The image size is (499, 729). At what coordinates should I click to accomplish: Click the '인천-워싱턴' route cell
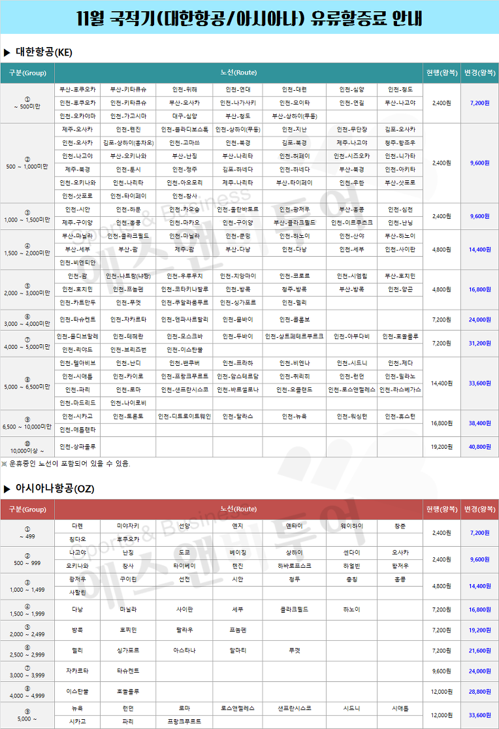351,417
